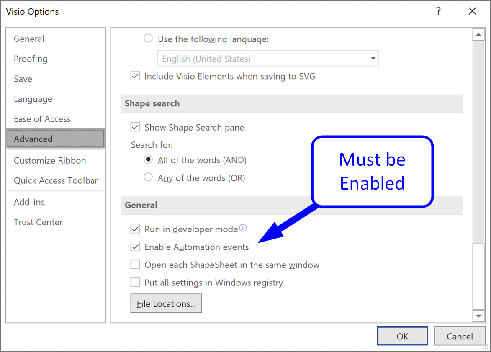Open the Add-ins category
This screenshot has height=352, width=491.
tap(56, 202)
